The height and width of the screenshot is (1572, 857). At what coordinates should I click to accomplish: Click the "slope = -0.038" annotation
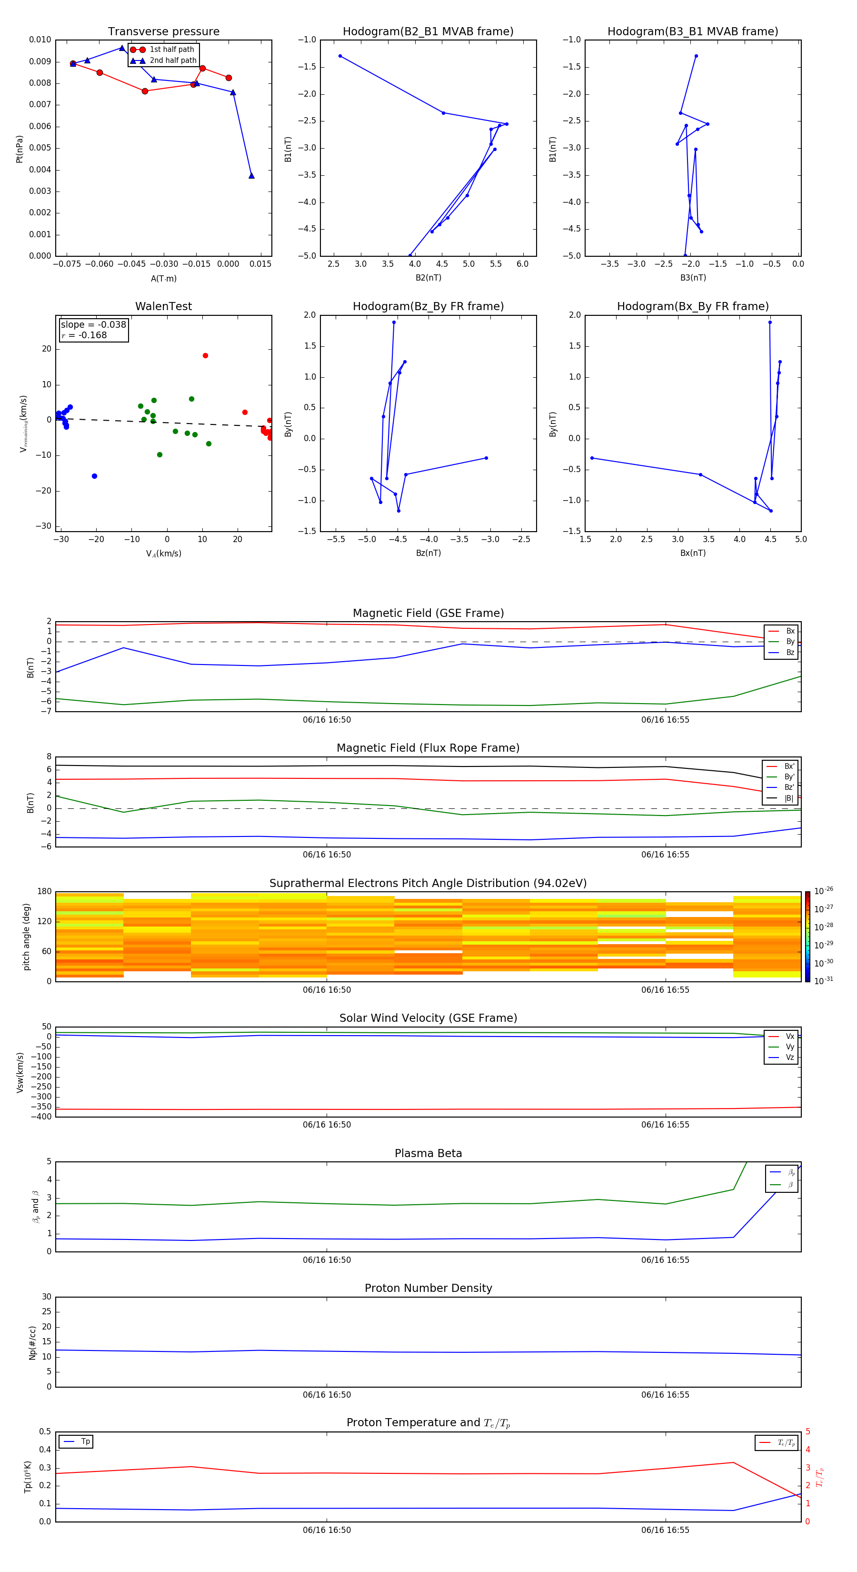point(93,325)
